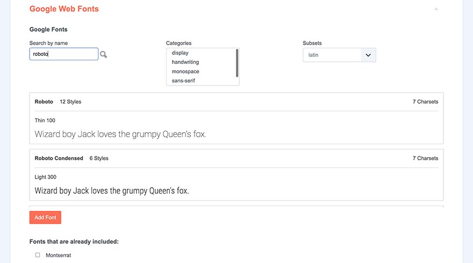Select handwriting category

point(185,62)
